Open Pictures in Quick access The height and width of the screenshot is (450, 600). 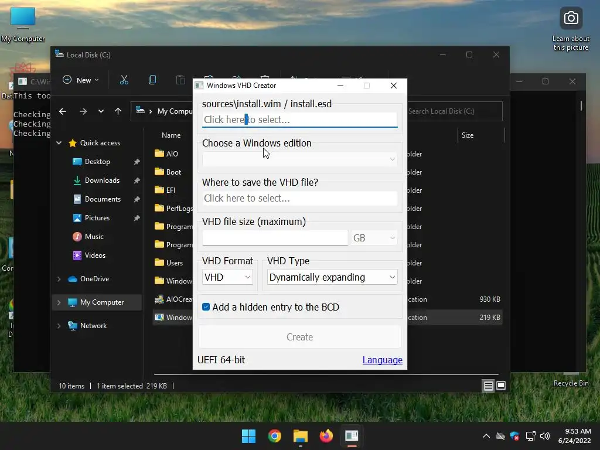point(97,218)
